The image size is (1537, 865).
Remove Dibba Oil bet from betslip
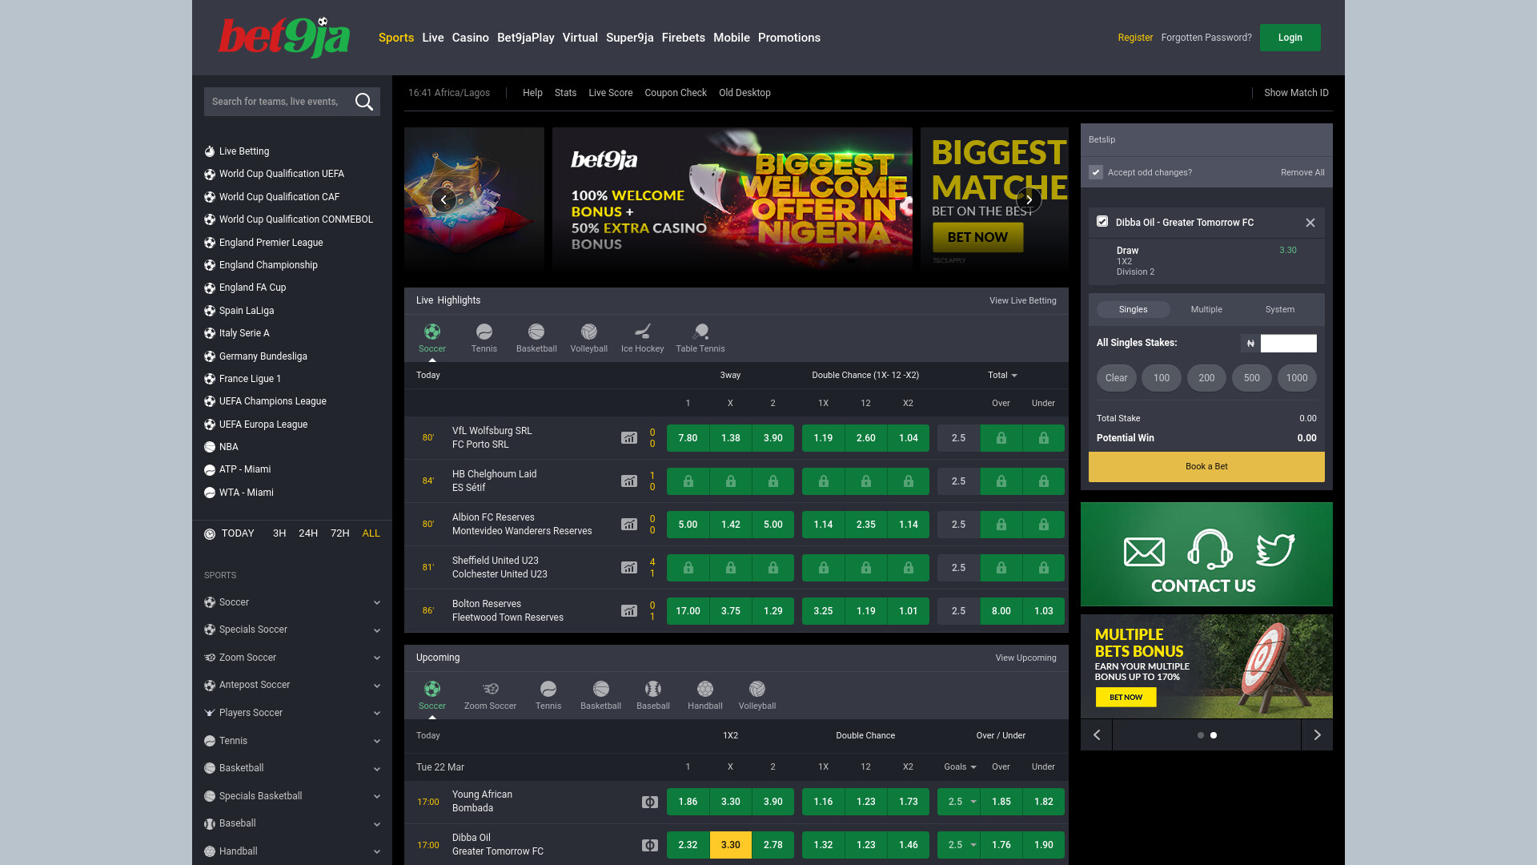point(1310,223)
